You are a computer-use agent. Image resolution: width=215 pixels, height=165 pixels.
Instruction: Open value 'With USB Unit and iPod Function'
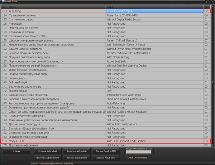point(154,141)
